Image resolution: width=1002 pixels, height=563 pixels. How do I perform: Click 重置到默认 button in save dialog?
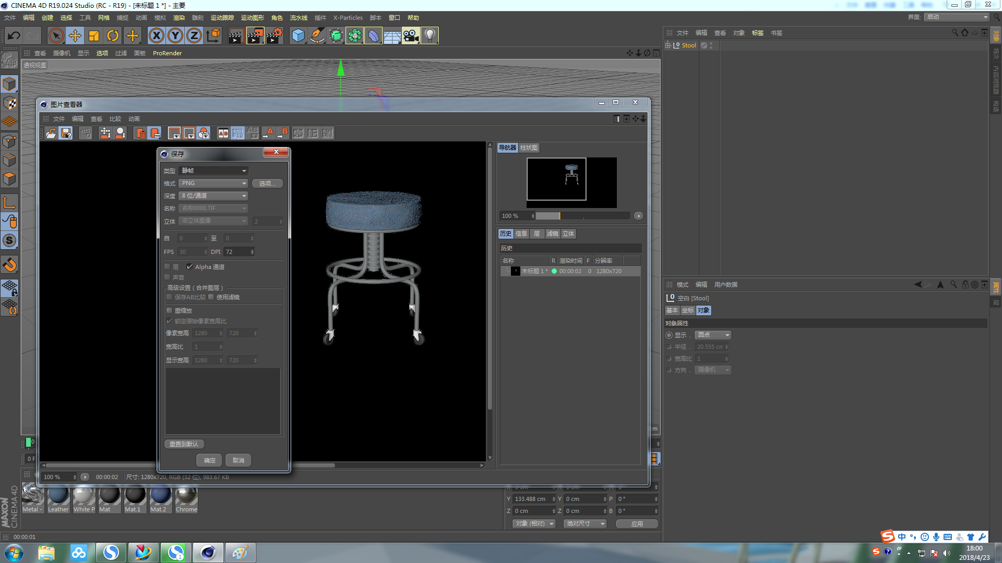point(183,444)
